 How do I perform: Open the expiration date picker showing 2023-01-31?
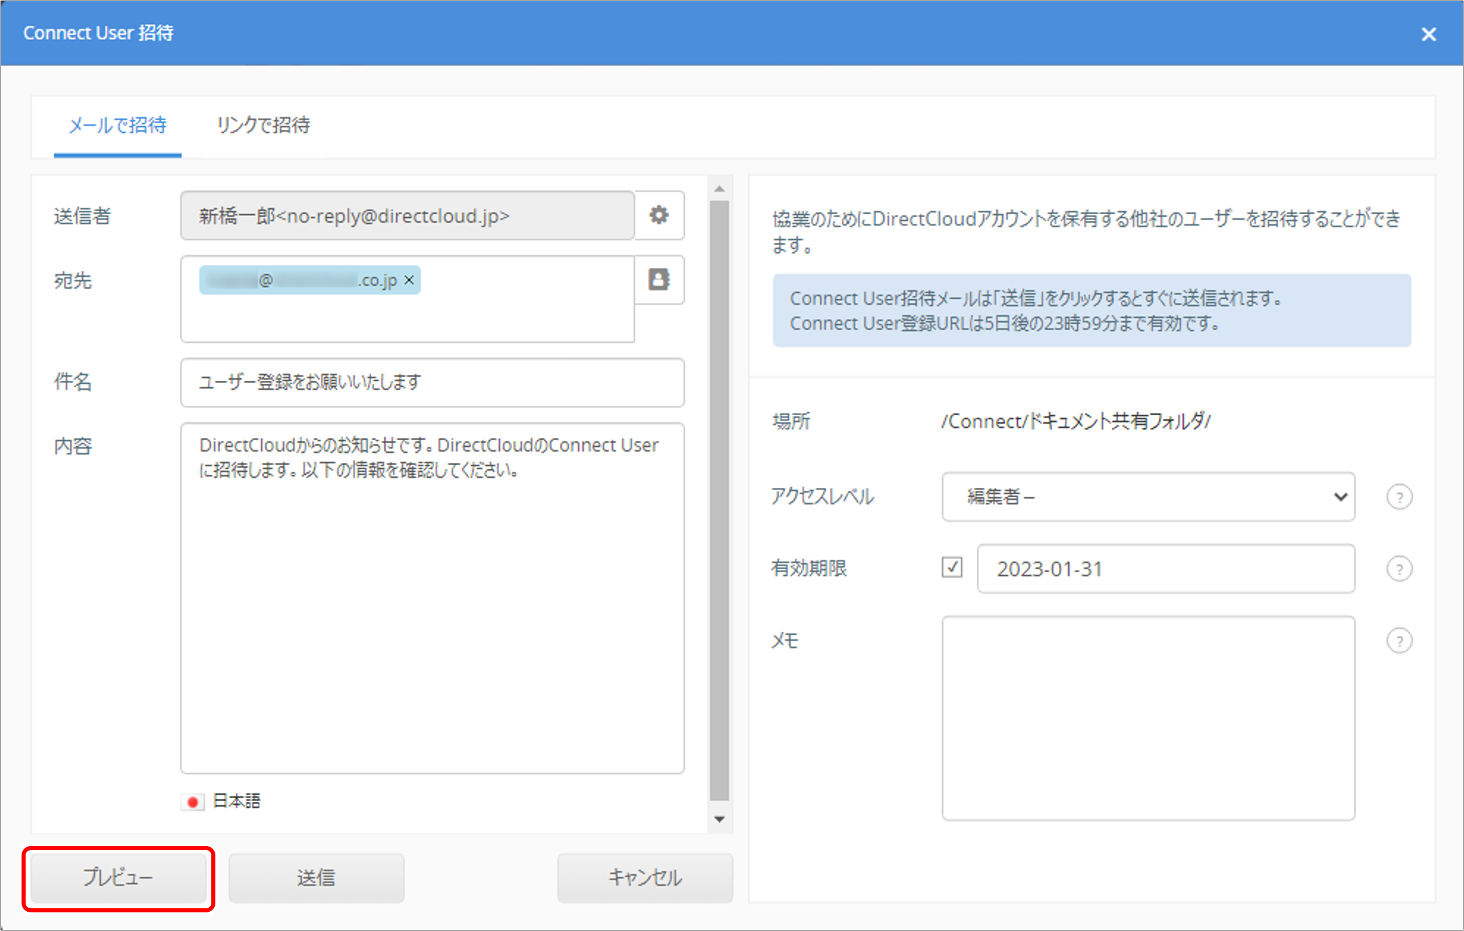[x=1165, y=569]
